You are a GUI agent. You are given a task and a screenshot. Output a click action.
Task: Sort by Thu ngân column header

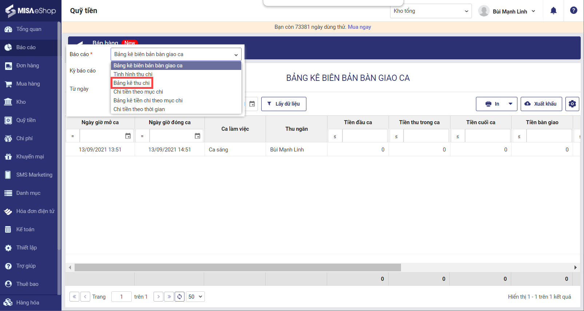point(297,129)
